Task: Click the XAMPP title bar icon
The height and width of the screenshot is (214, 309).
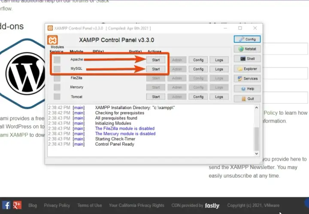Action: (50, 28)
